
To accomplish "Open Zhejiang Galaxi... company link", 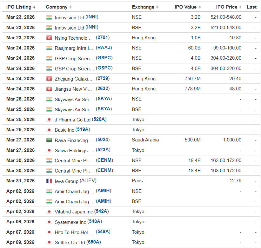I will pyautogui.click(x=73, y=79).
